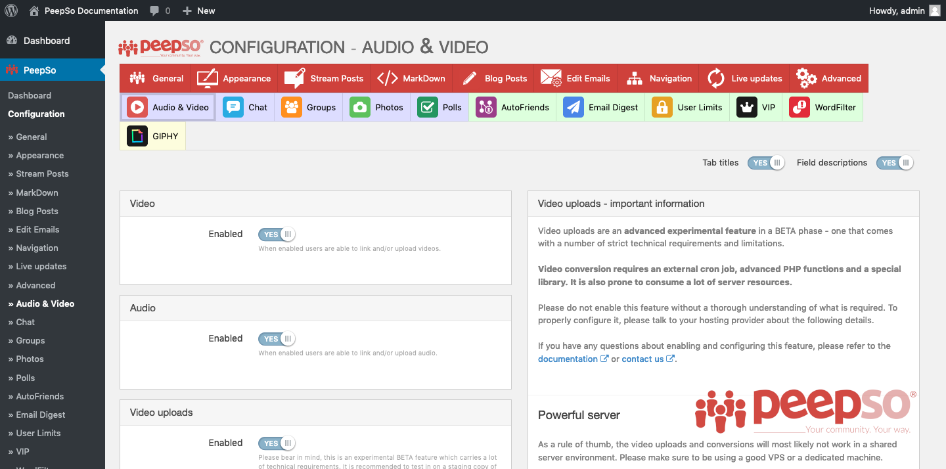Viewport: 946px width, 469px height.
Task: Click the User Limits padlock icon
Action: click(x=662, y=107)
